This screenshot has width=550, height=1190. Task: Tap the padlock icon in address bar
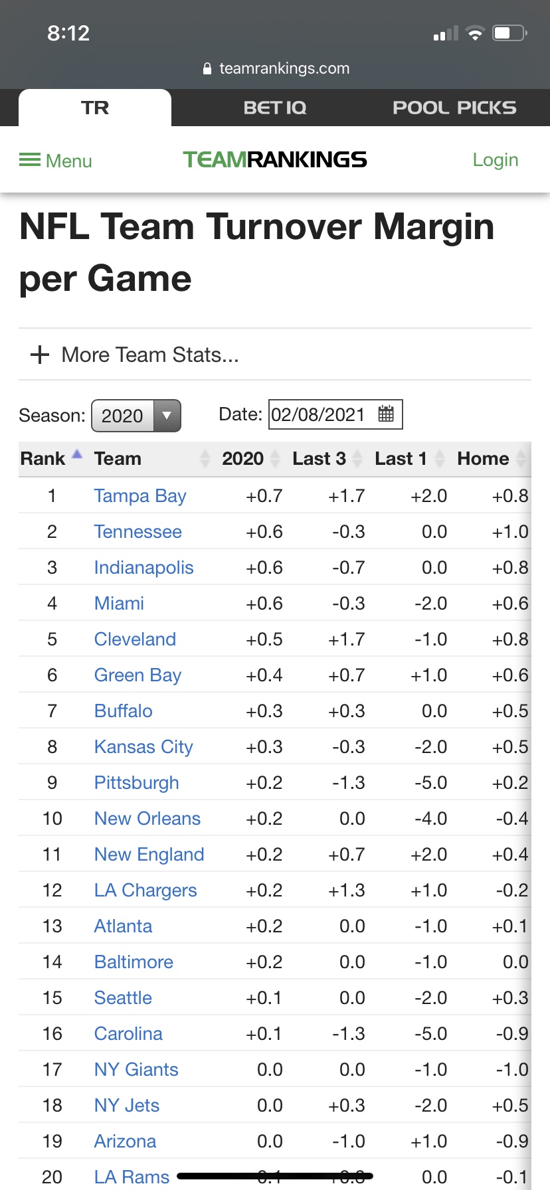(207, 68)
